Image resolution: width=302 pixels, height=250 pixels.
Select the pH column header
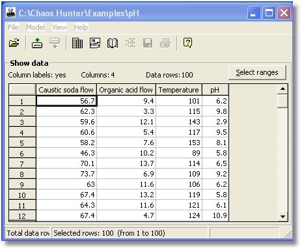[x=215, y=90]
